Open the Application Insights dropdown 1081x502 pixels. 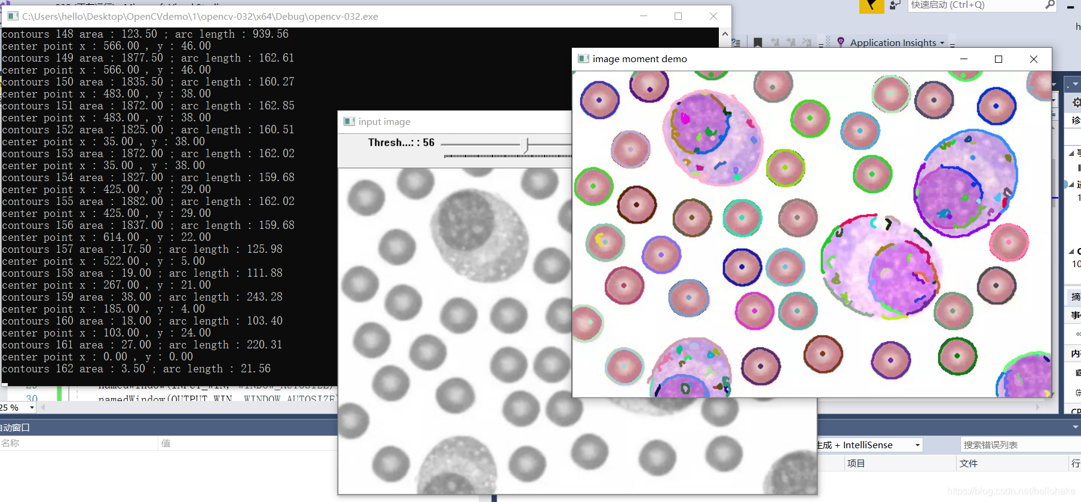942,43
